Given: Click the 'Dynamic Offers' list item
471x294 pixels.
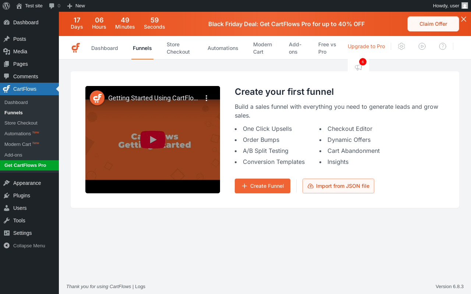Looking at the screenshot, I should click(x=349, y=140).
